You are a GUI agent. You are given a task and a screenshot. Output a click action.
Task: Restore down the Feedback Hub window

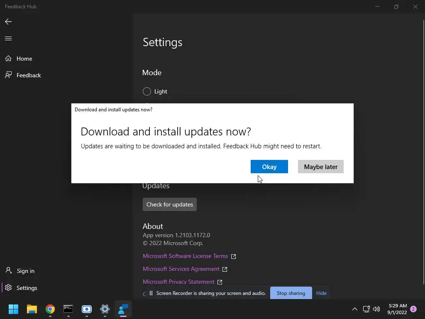click(396, 7)
